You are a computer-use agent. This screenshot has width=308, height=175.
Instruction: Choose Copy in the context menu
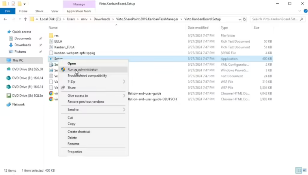[x=71, y=124]
